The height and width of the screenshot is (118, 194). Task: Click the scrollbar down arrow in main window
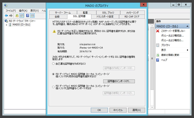152,107
